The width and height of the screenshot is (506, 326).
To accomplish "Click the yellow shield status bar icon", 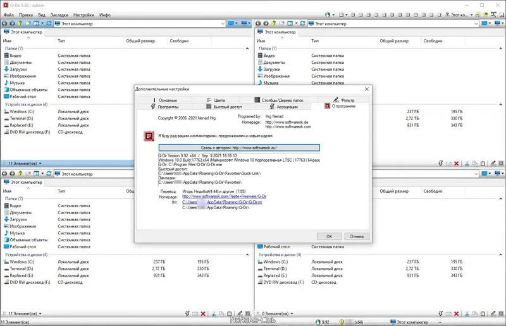I will 342,322.
